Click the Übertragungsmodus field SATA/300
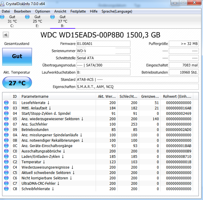Screen dimensions: 203x200 coord(103,65)
